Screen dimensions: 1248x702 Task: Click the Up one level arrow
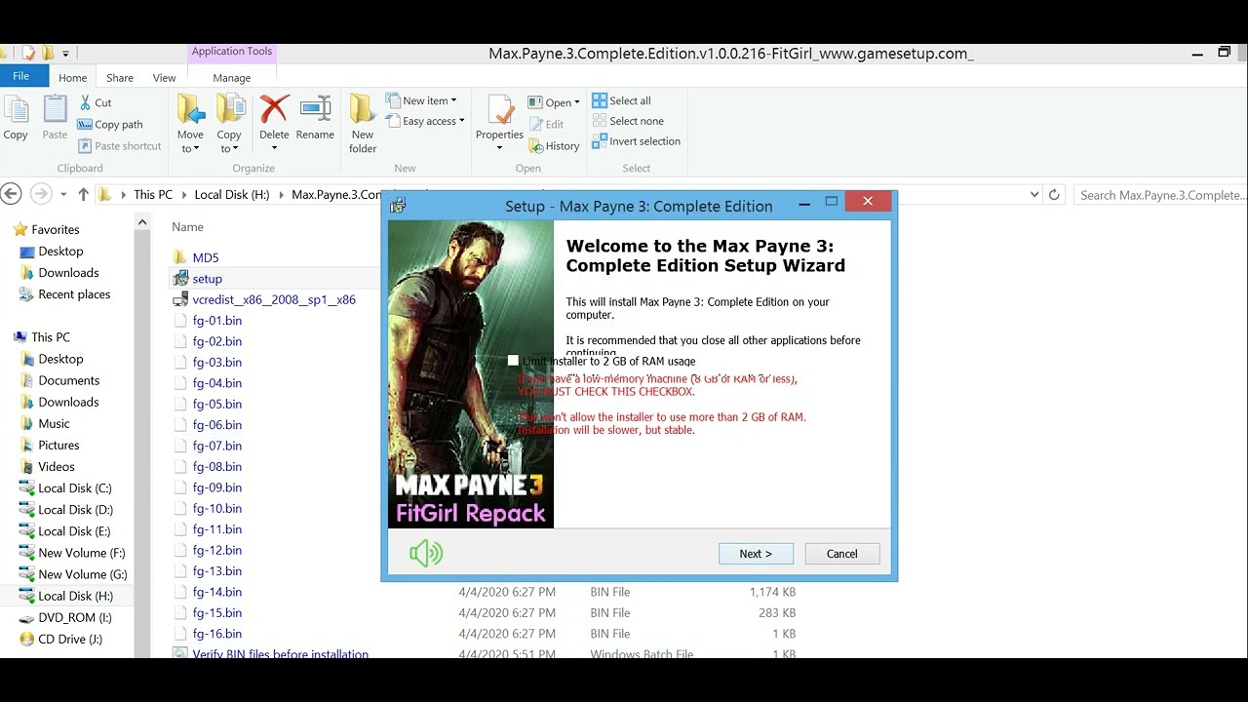coord(83,195)
